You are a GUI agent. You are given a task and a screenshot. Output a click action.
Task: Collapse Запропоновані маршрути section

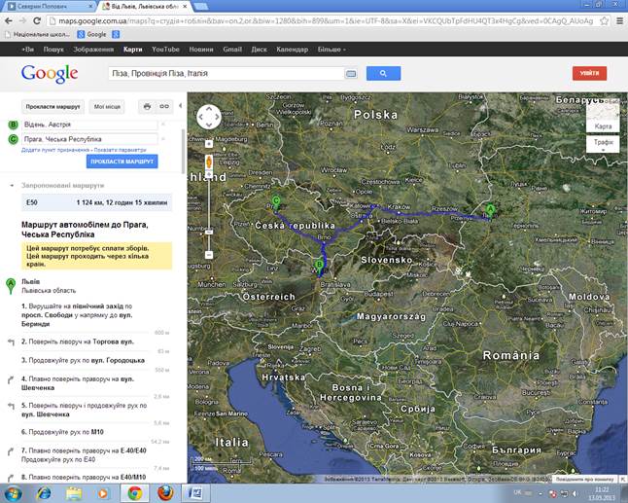pos(12,185)
